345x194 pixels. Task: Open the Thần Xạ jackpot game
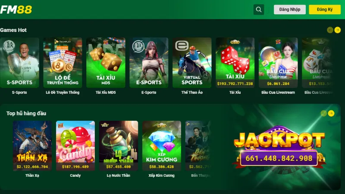(32, 146)
